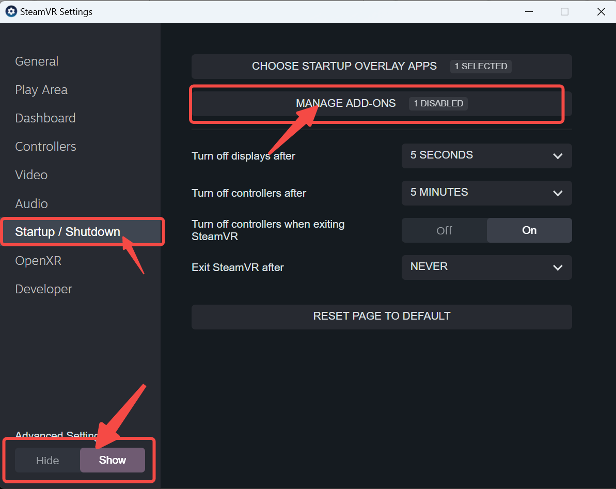Select the Video settings tab
This screenshot has height=489, width=616.
point(31,175)
